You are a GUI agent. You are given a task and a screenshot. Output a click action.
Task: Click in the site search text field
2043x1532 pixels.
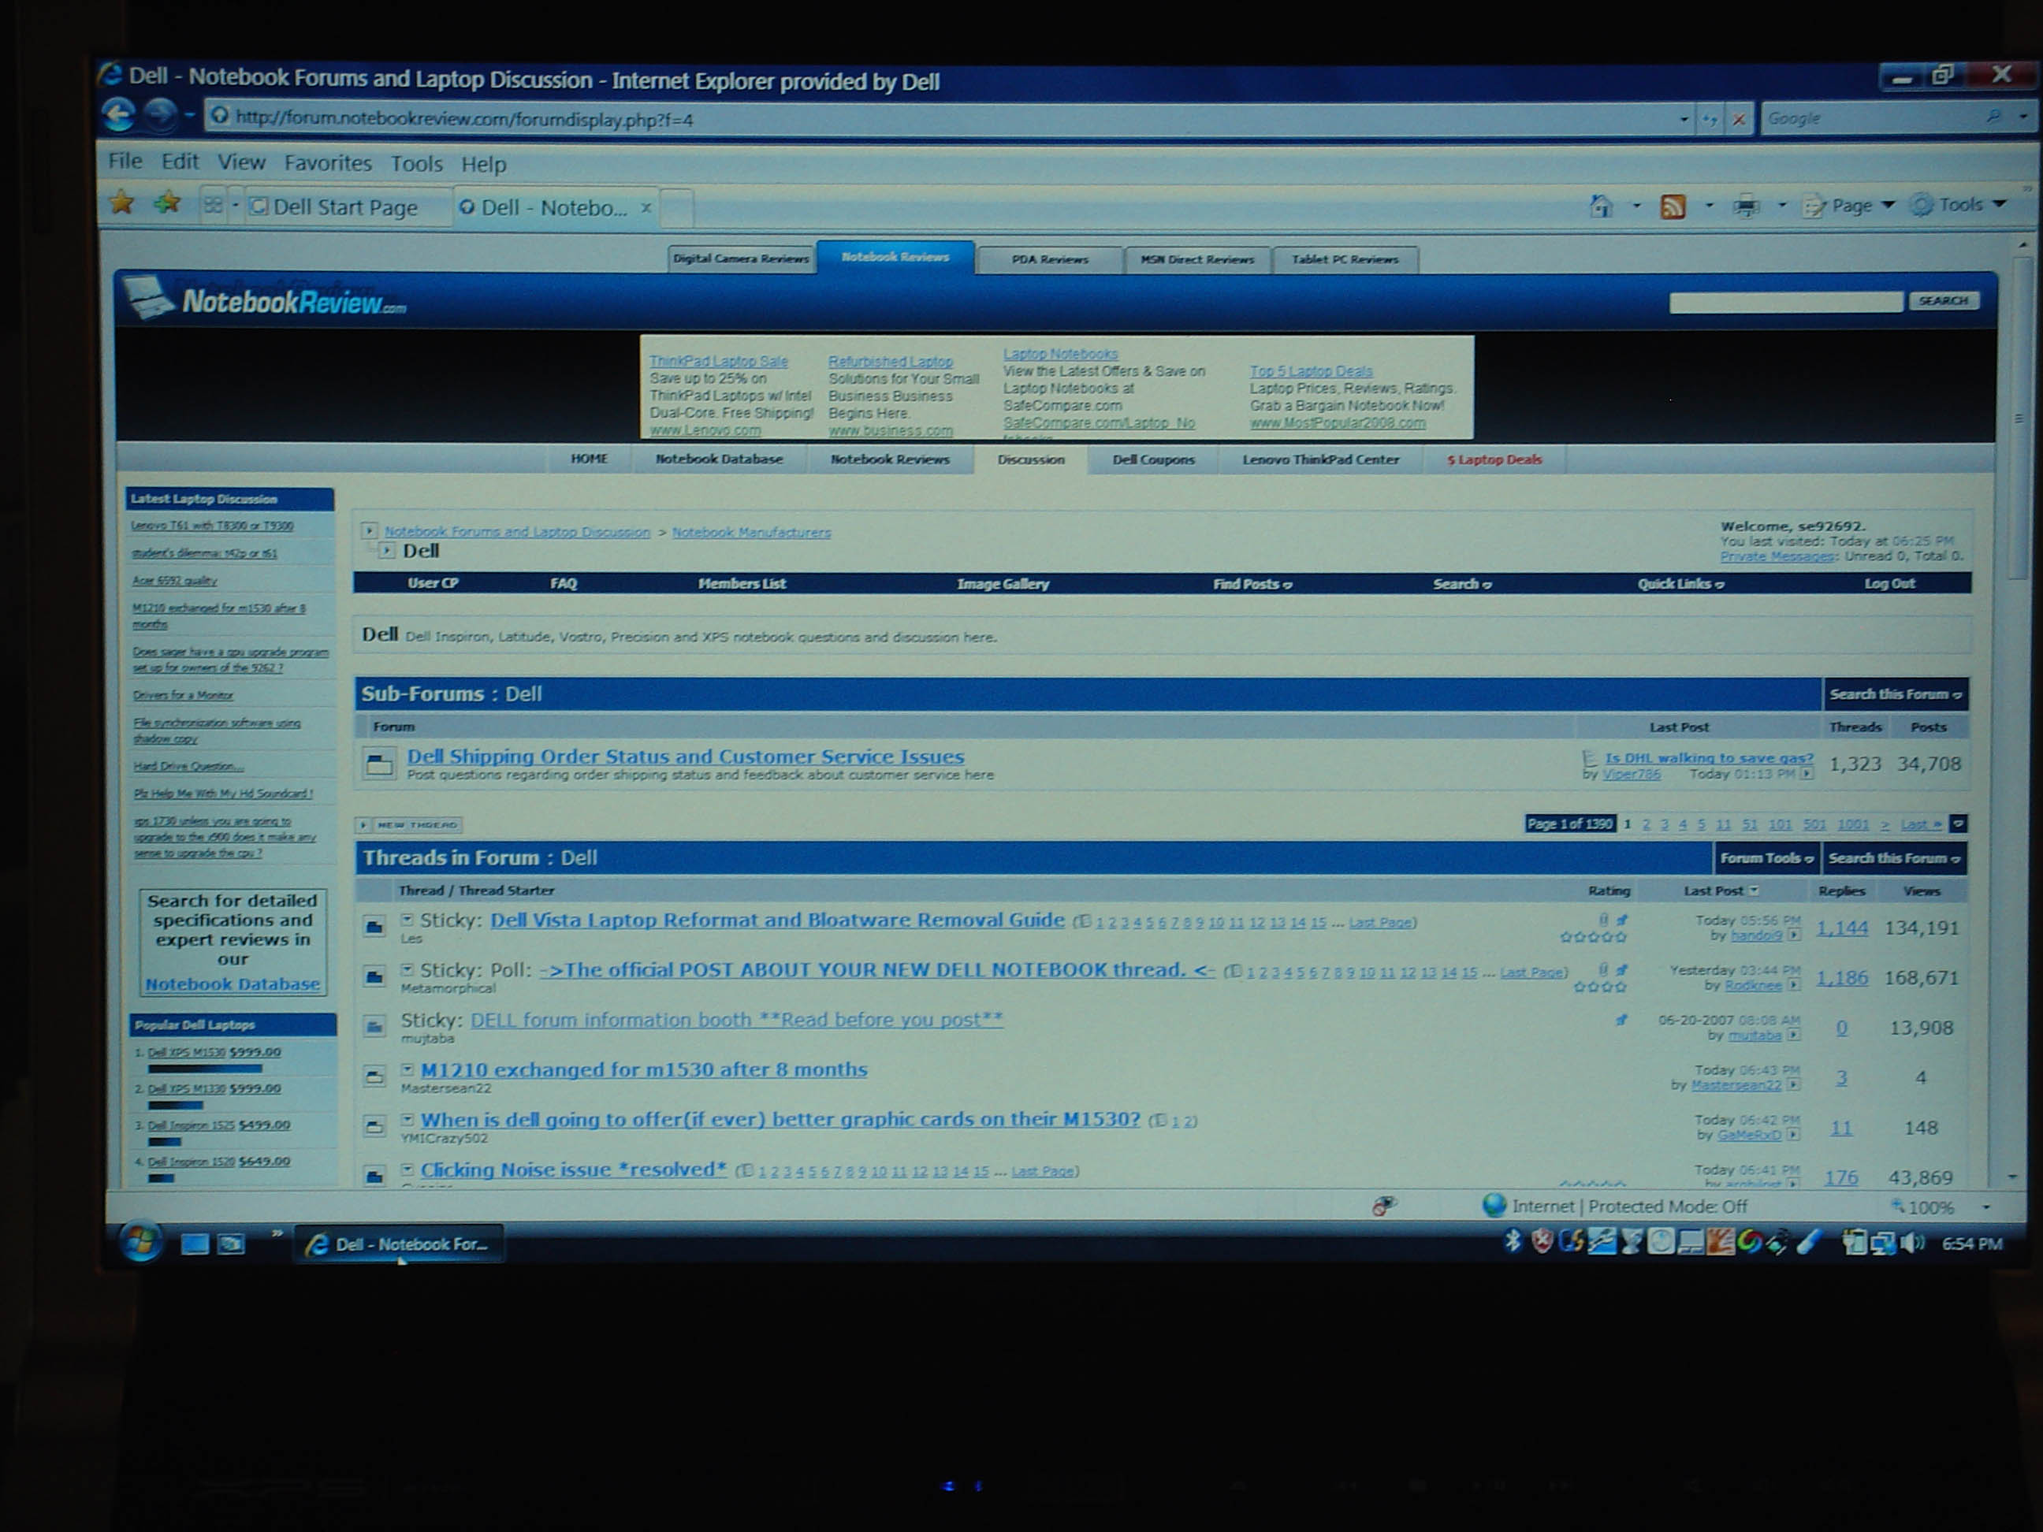pos(1785,302)
